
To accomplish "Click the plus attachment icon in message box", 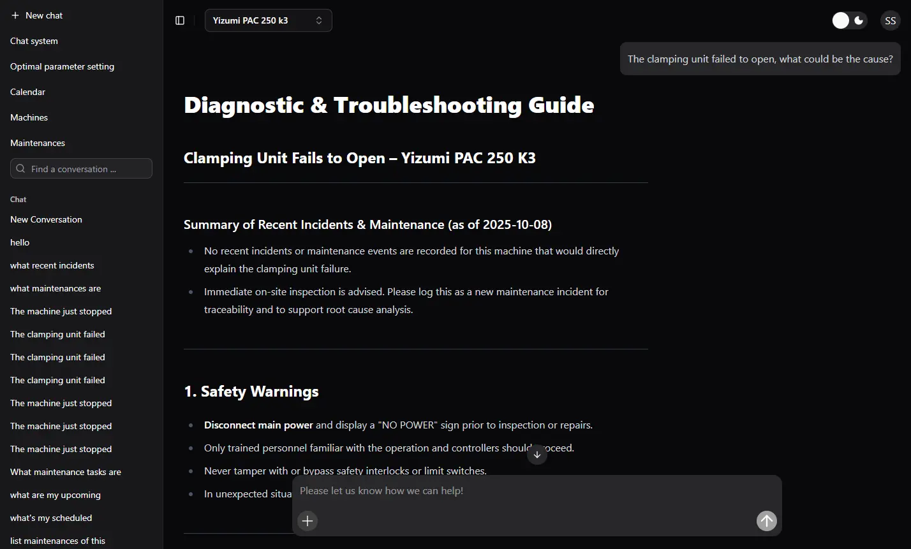I will (x=307, y=521).
